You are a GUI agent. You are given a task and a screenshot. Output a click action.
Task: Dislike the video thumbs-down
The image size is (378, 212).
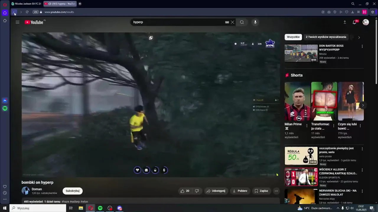pyautogui.click(x=197, y=191)
